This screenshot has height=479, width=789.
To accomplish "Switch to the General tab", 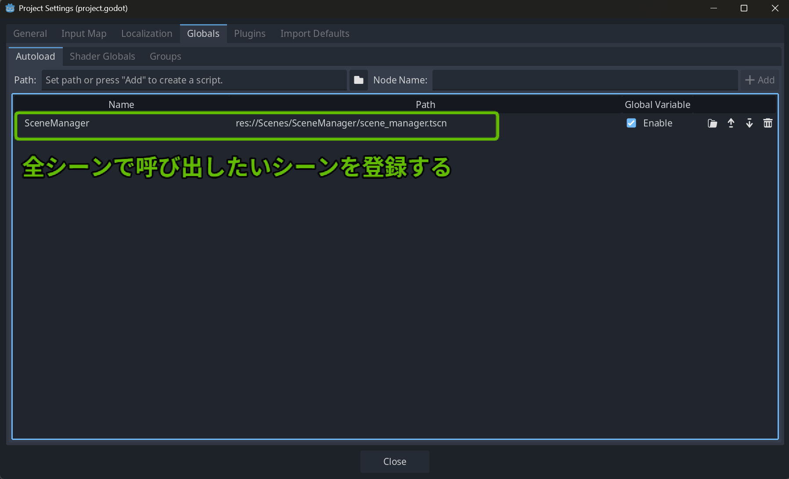I will (30, 34).
